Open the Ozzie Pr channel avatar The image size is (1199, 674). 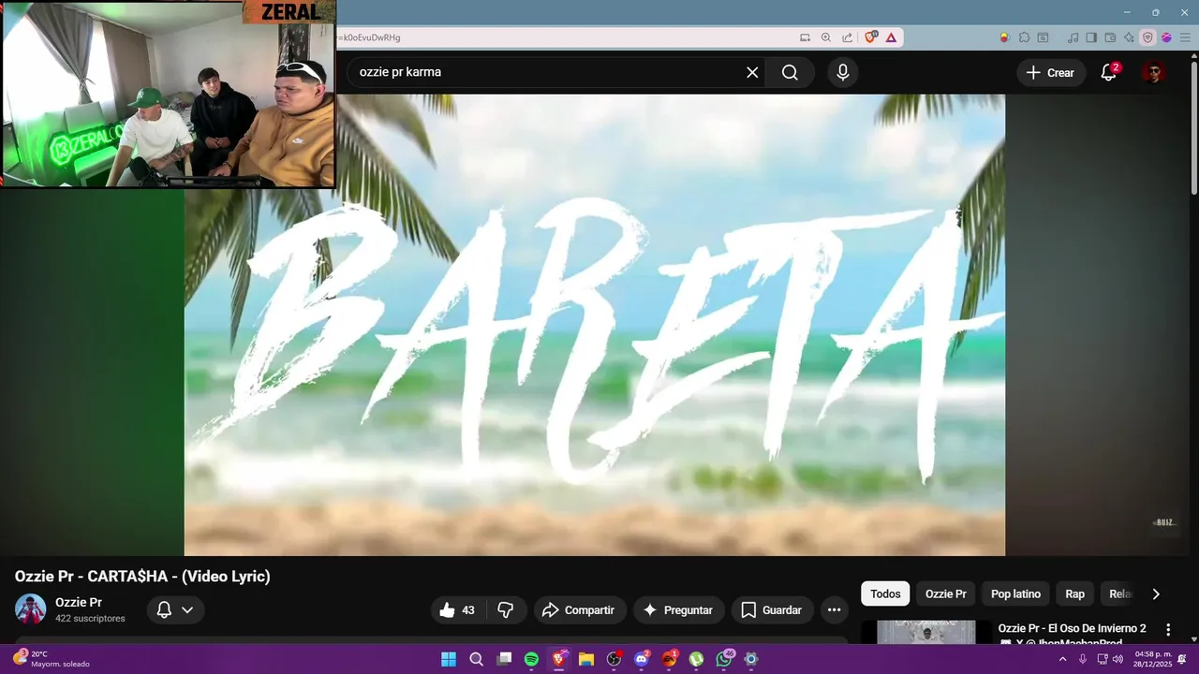click(31, 609)
